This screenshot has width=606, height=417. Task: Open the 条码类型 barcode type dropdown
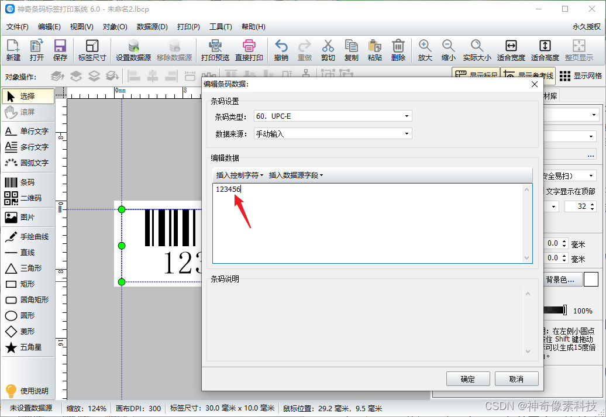[407, 116]
